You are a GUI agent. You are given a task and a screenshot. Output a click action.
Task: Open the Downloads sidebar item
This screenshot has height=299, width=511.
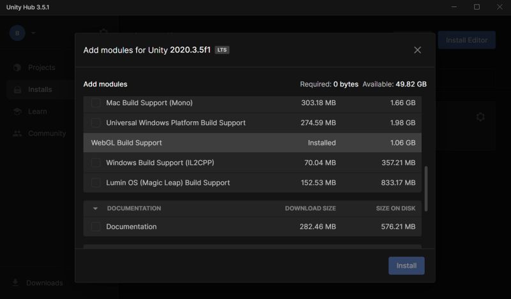pyautogui.click(x=44, y=282)
